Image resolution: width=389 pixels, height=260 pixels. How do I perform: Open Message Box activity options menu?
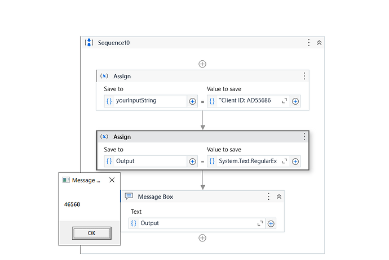pos(268,196)
